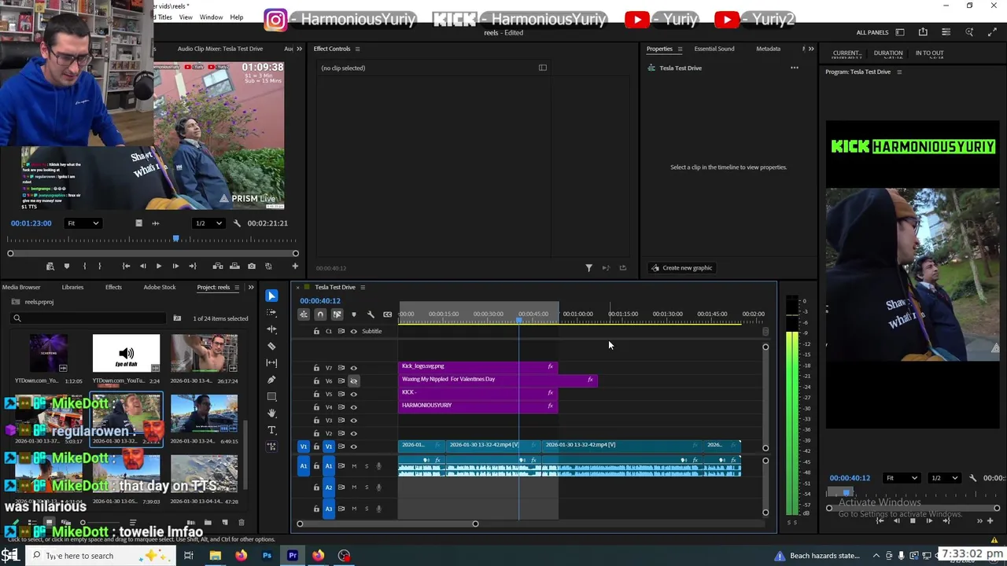Click the timeline captions CC icon
The height and width of the screenshot is (566, 1007).
(387, 314)
